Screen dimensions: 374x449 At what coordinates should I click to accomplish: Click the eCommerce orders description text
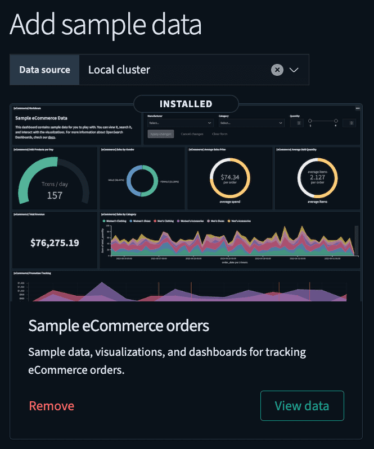coord(167,361)
